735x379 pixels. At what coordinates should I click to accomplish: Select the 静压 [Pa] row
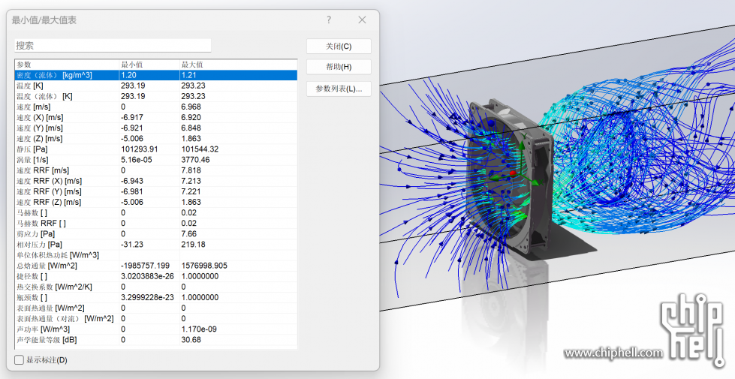(156, 149)
